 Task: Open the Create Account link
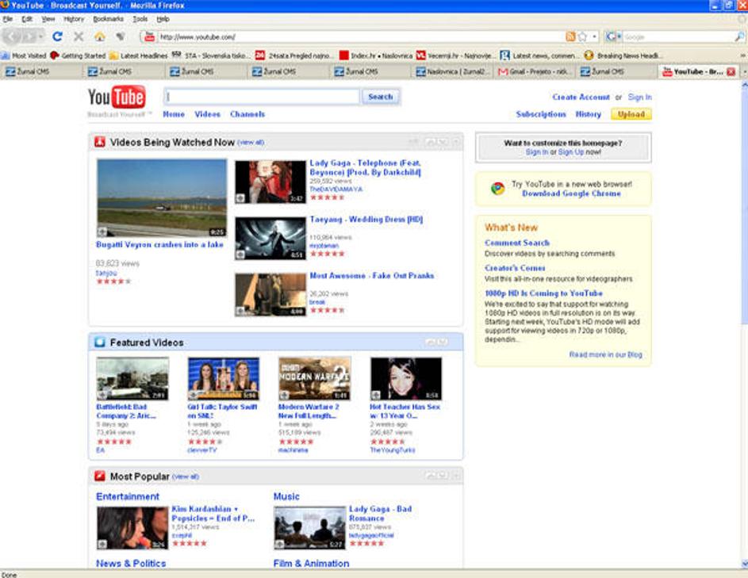coord(581,97)
